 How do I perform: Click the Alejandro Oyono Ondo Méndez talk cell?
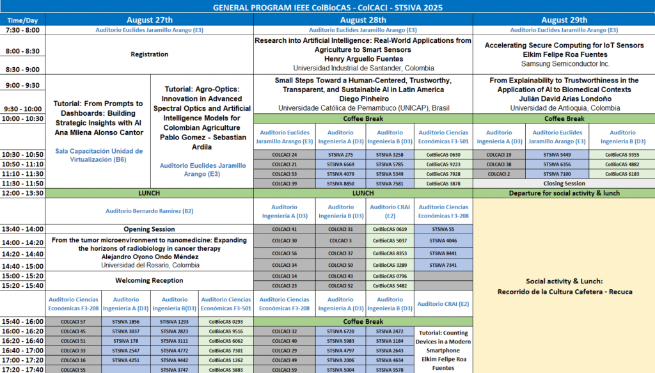(150, 252)
